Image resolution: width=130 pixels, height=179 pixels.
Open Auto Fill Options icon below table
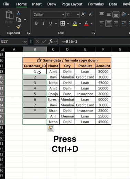[51, 128]
